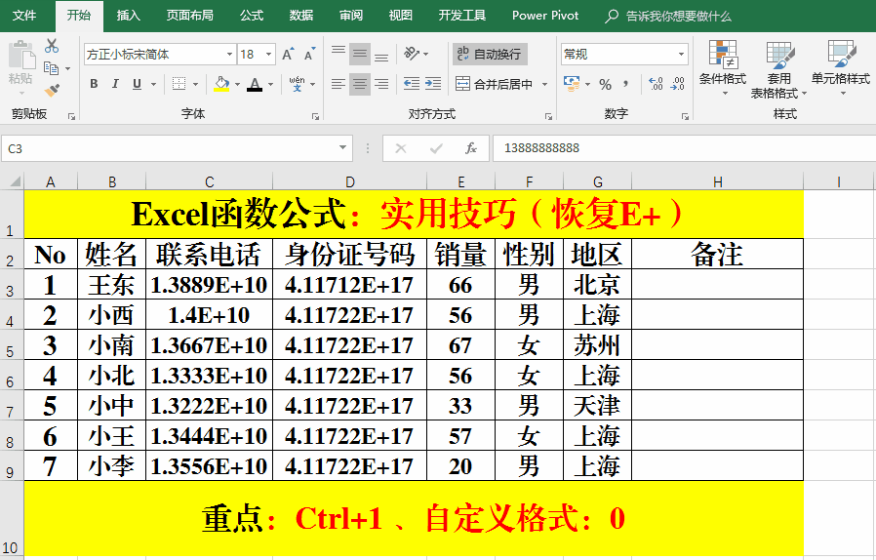The height and width of the screenshot is (560, 876).
Task: Increase font size with large A
Action: (x=287, y=55)
